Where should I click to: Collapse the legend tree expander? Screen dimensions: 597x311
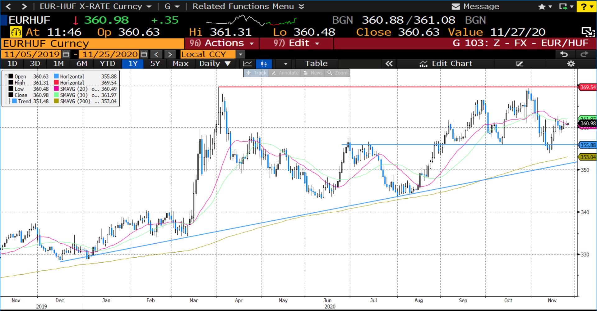(6, 76)
